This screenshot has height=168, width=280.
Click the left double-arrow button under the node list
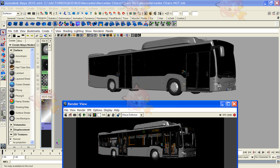click(14, 147)
